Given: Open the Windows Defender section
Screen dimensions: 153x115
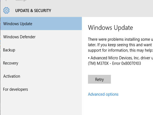Looking at the screenshot, I should point(19,37).
